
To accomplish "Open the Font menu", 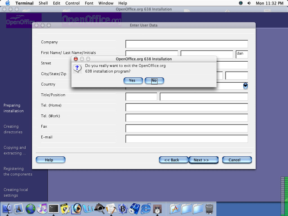I will point(89,3).
